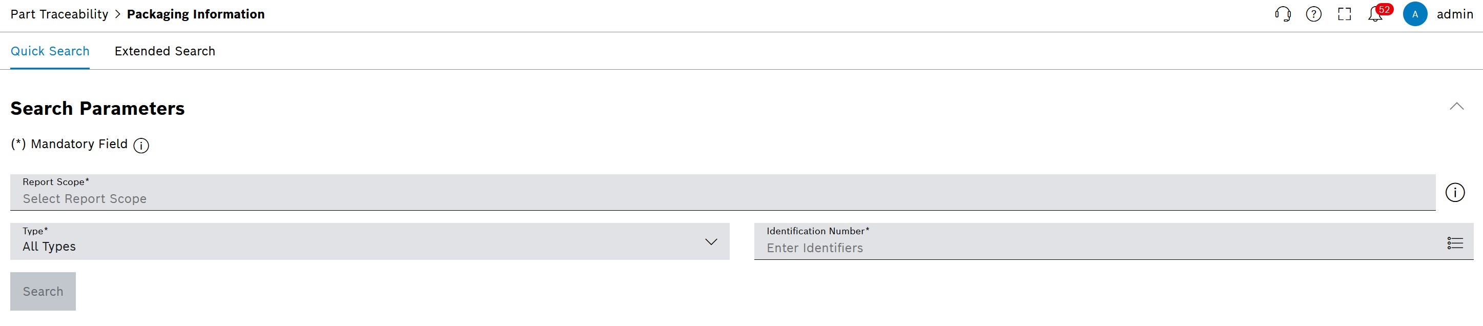Switch to Extended Search tab
The width and height of the screenshot is (1483, 326).
(x=164, y=51)
